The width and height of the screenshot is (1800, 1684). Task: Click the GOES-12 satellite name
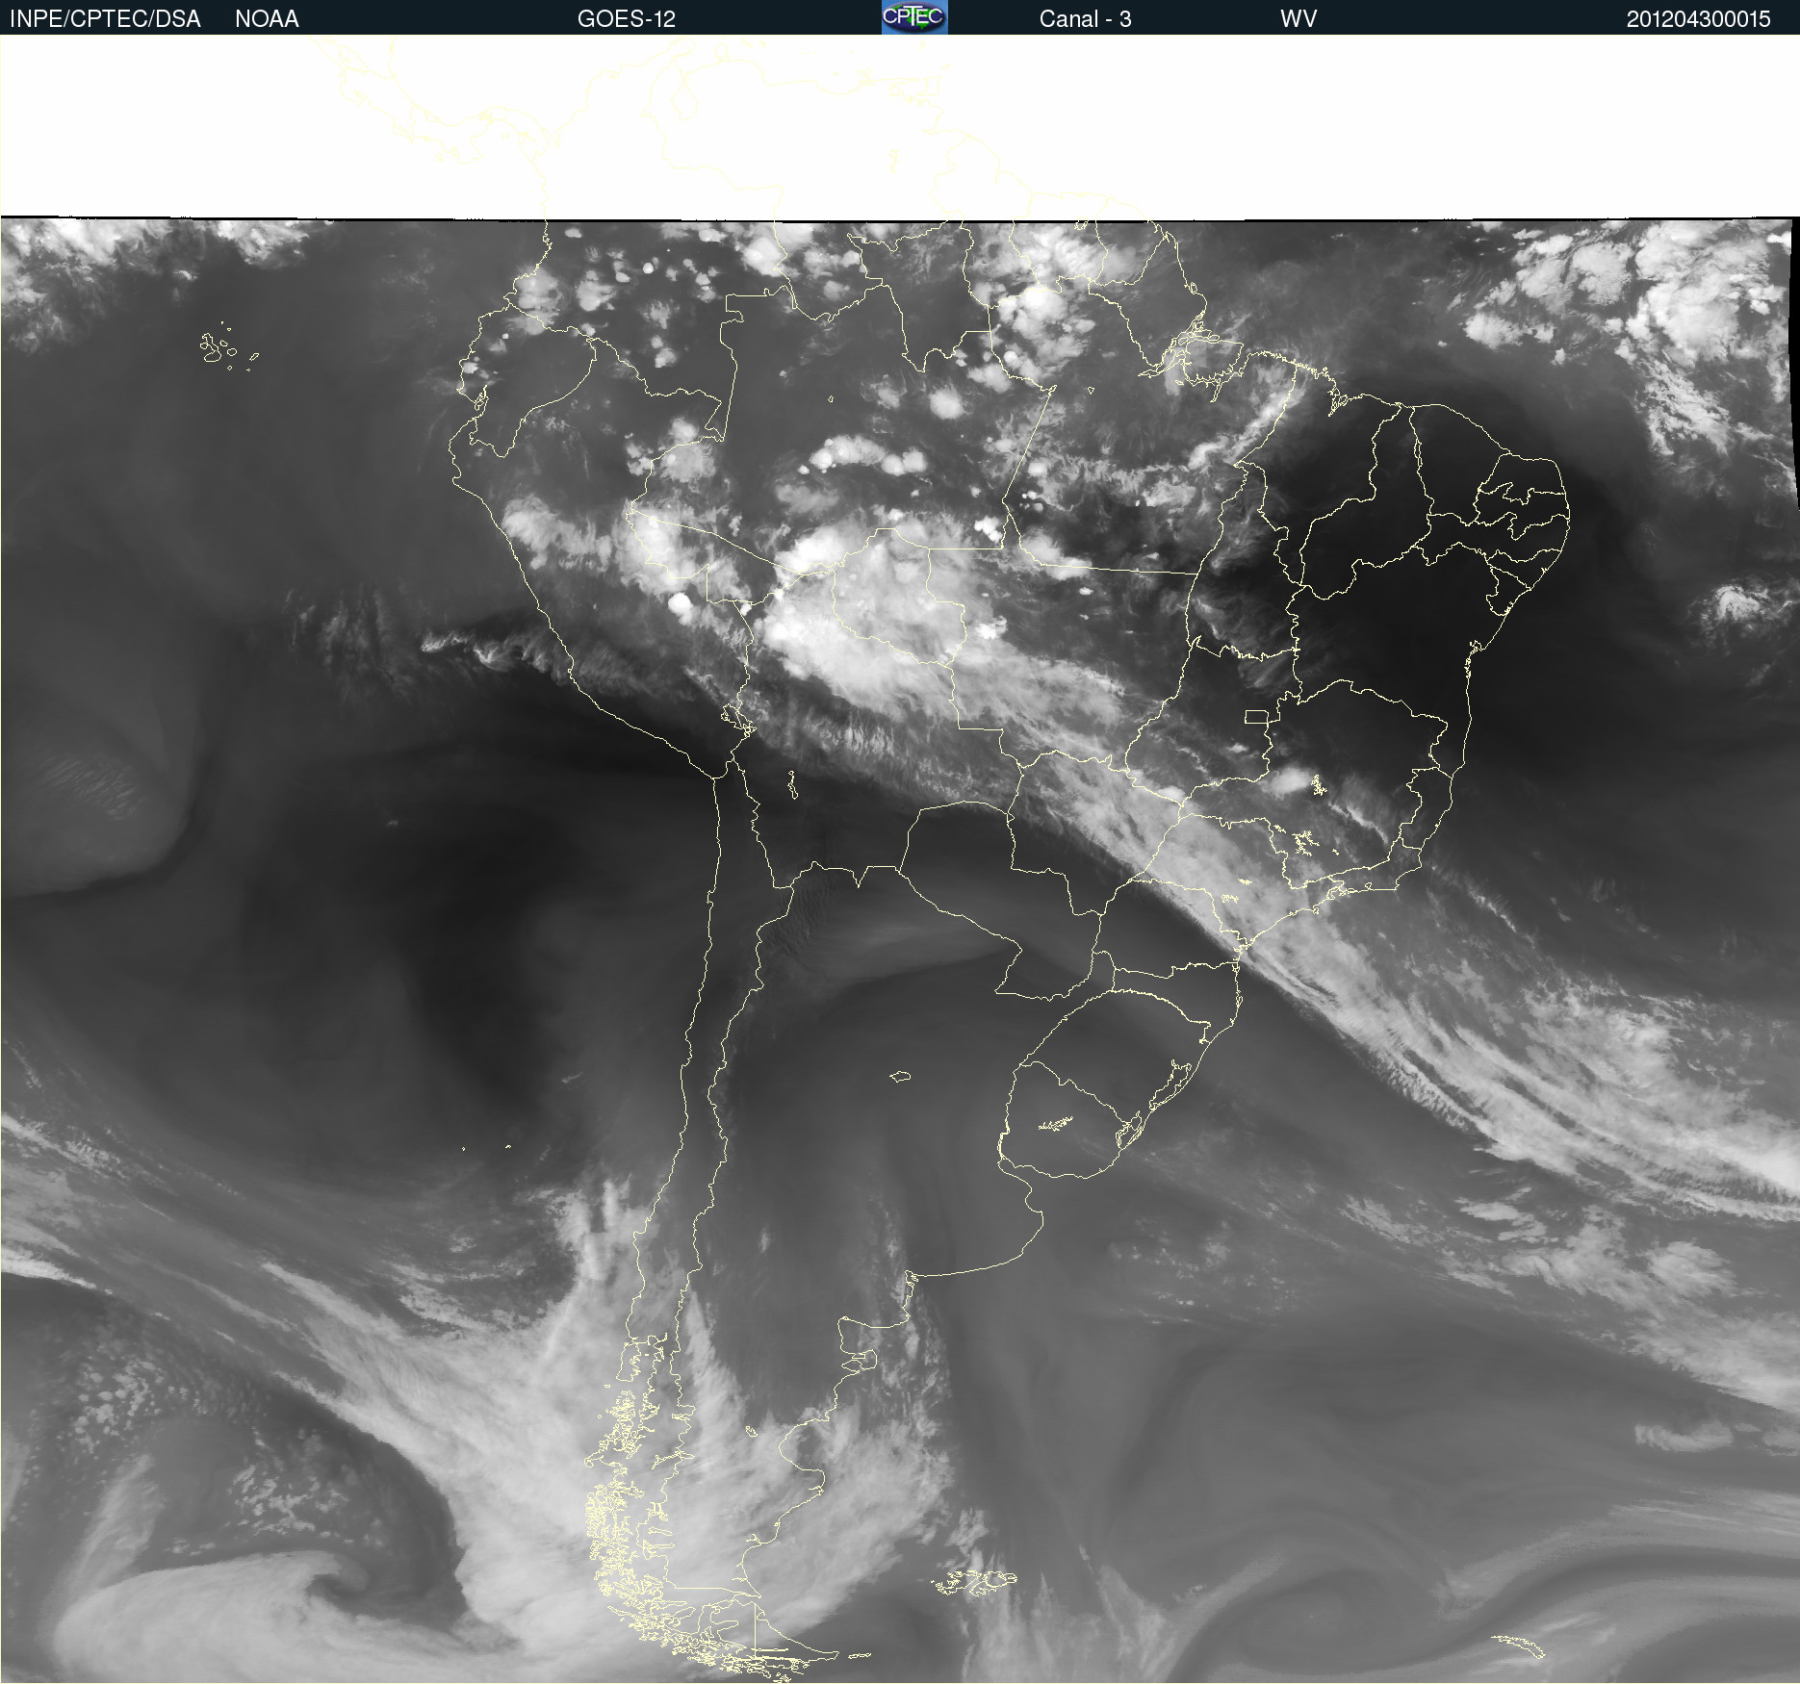[626, 19]
